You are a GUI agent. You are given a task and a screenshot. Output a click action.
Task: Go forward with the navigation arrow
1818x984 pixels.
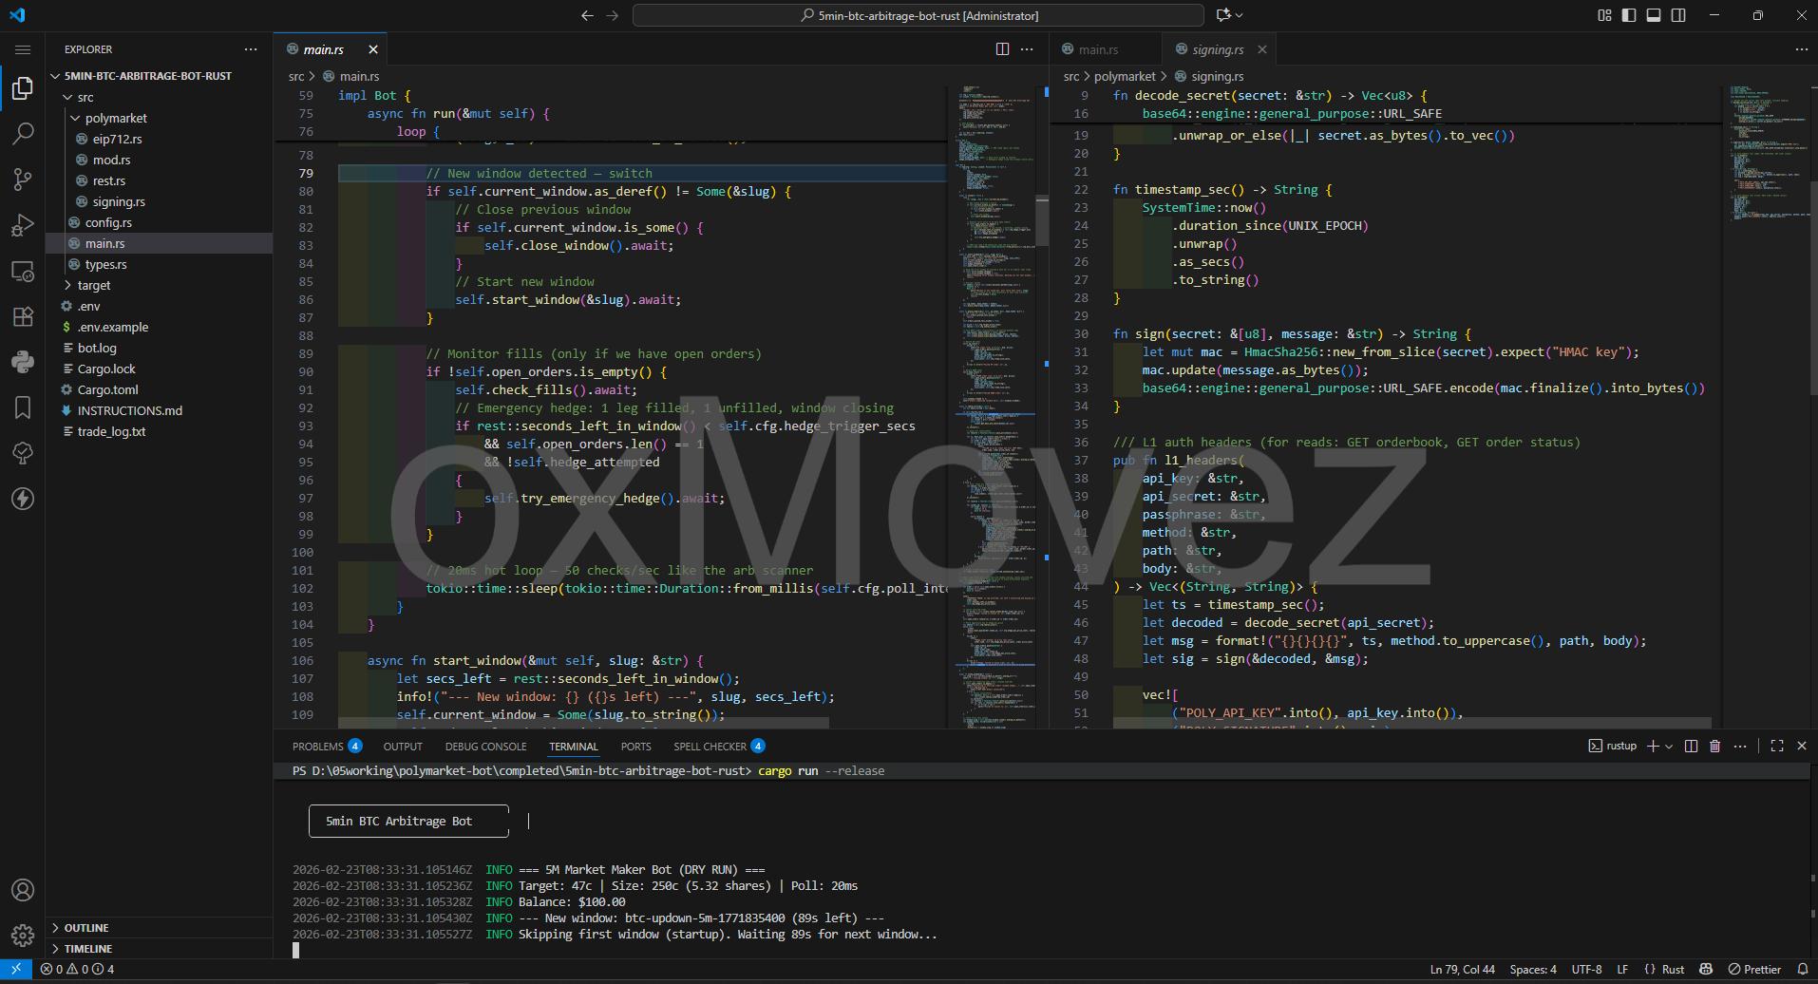(612, 15)
